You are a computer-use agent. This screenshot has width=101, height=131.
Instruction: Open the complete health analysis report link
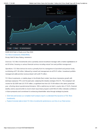(40, 97)
